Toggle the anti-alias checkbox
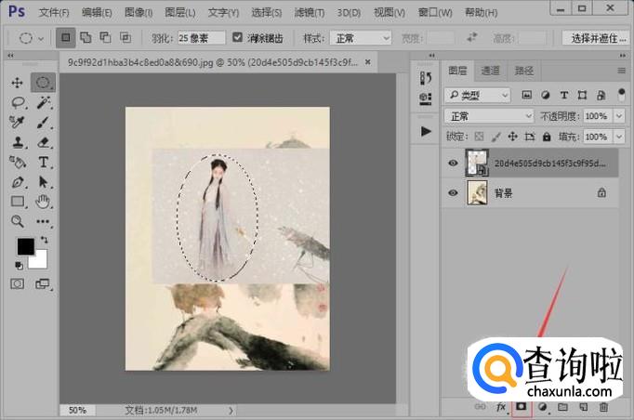Image resolution: width=634 pixels, height=420 pixels. (238, 38)
